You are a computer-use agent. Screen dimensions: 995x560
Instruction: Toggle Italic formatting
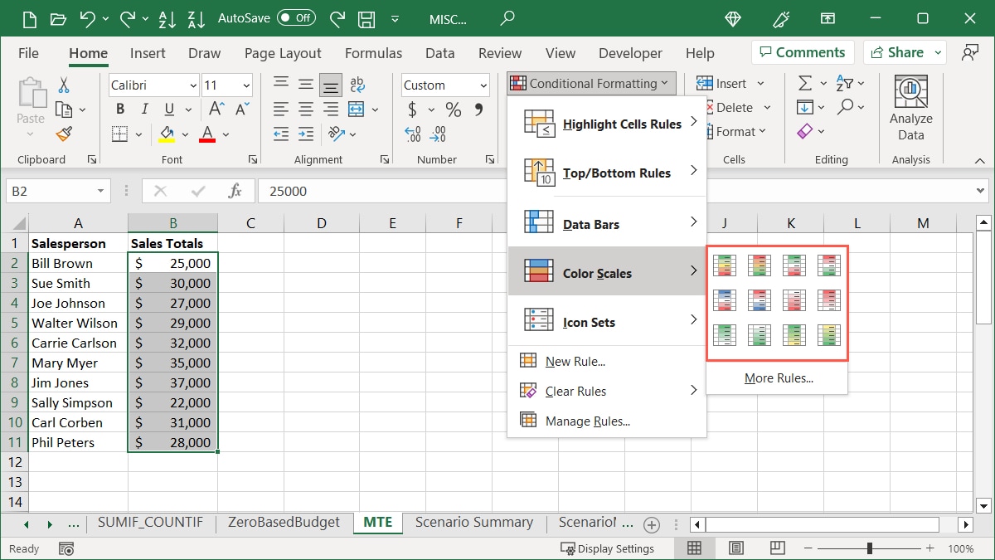tap(145, 110)
